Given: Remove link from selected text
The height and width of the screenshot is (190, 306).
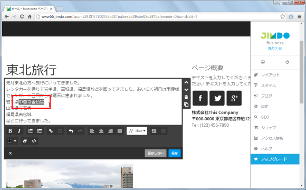Looking at the screenshot, I should click(60, 131).
